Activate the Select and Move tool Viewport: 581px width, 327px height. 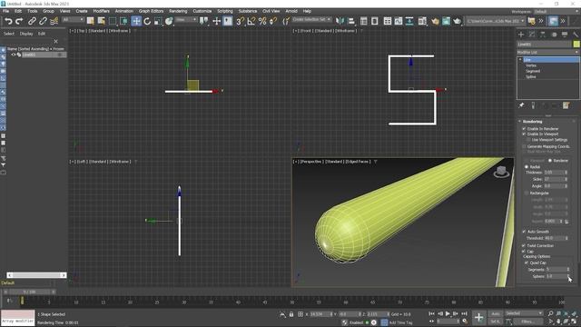pyautogui.click(x=136, y=21)
